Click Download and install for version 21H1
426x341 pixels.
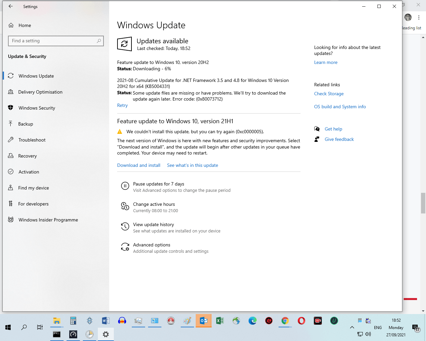(139, 165)
